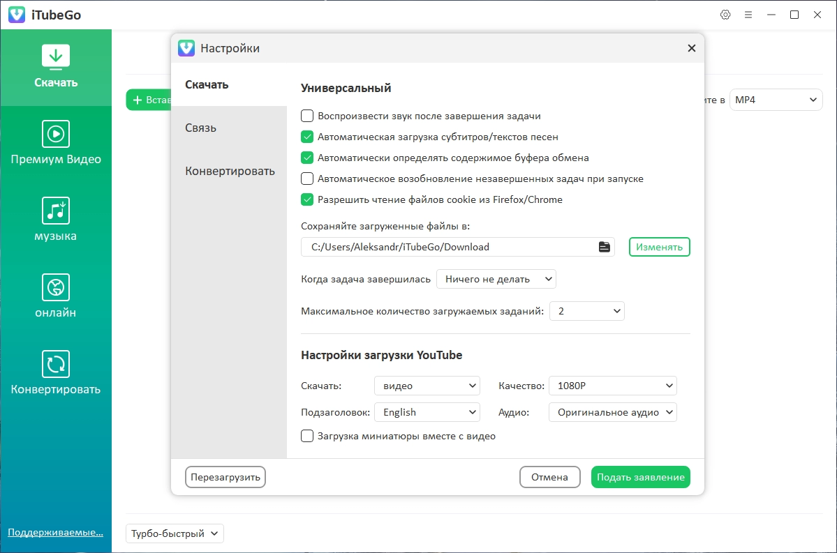The width and height of the screenshot is (837, 553).
Task: Open the Качество 1080P dropdown
Action: 613,386
